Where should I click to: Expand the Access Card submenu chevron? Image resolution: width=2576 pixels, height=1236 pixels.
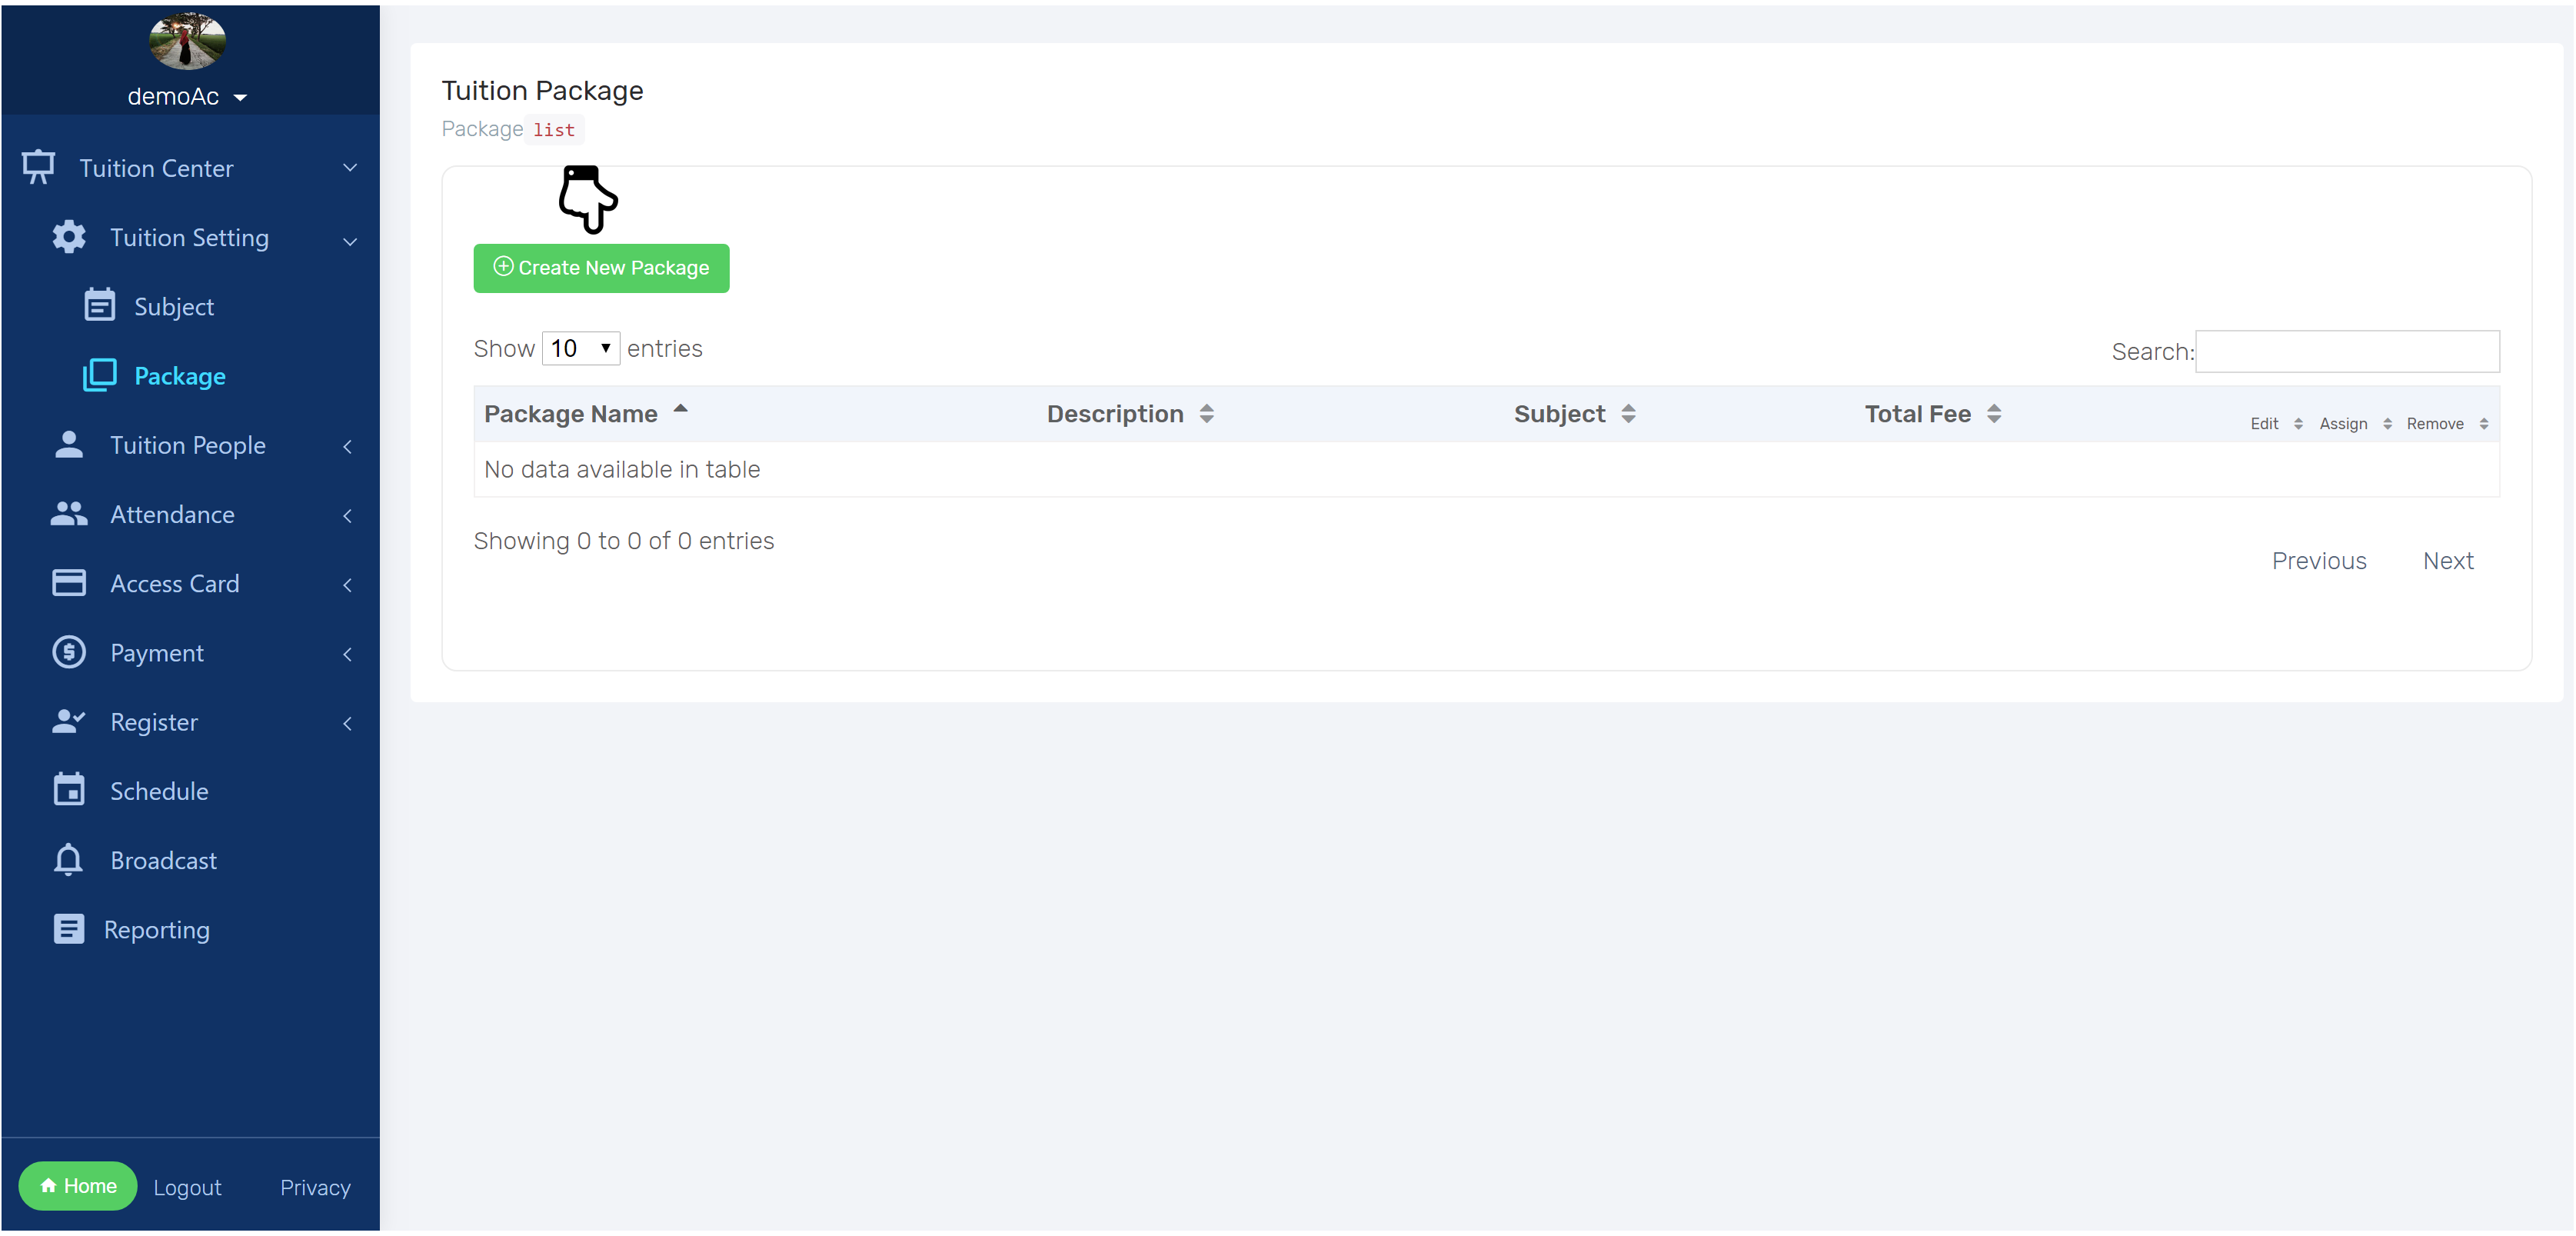[x=348, y=584]
